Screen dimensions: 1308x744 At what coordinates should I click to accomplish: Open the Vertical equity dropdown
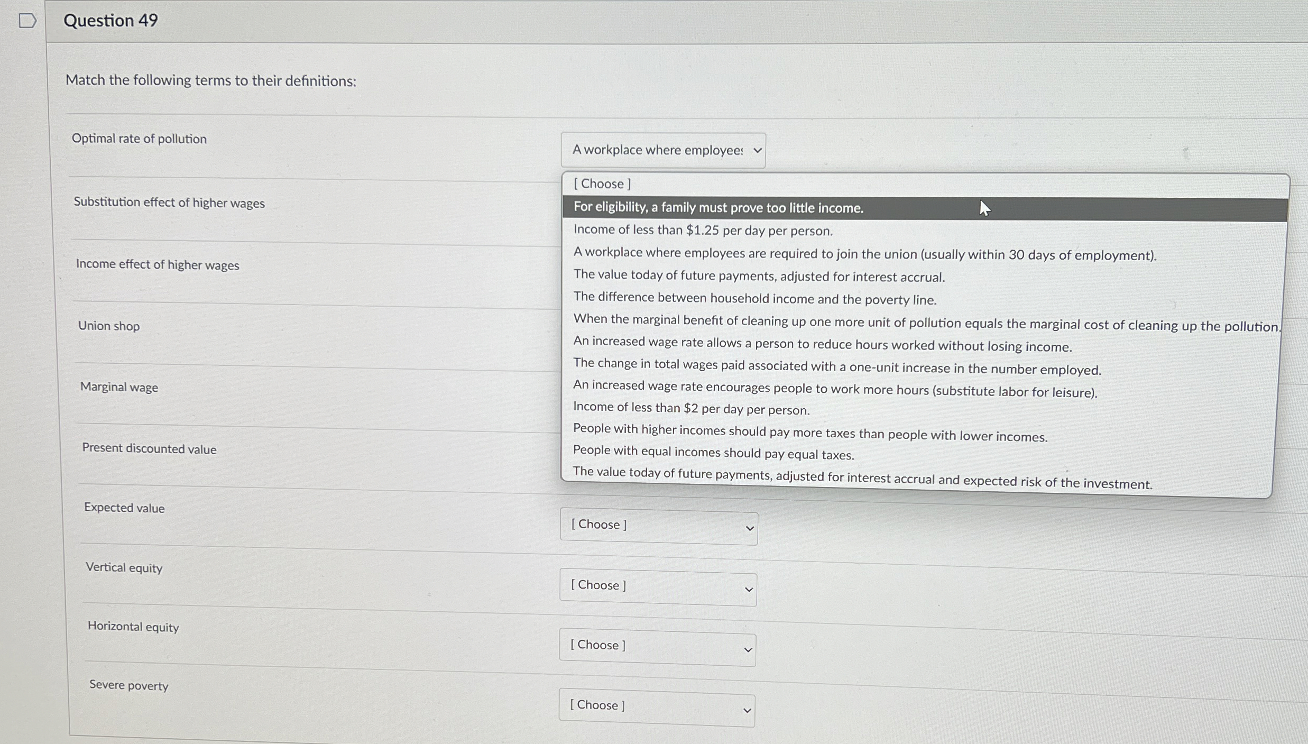[x=658, y=587]
